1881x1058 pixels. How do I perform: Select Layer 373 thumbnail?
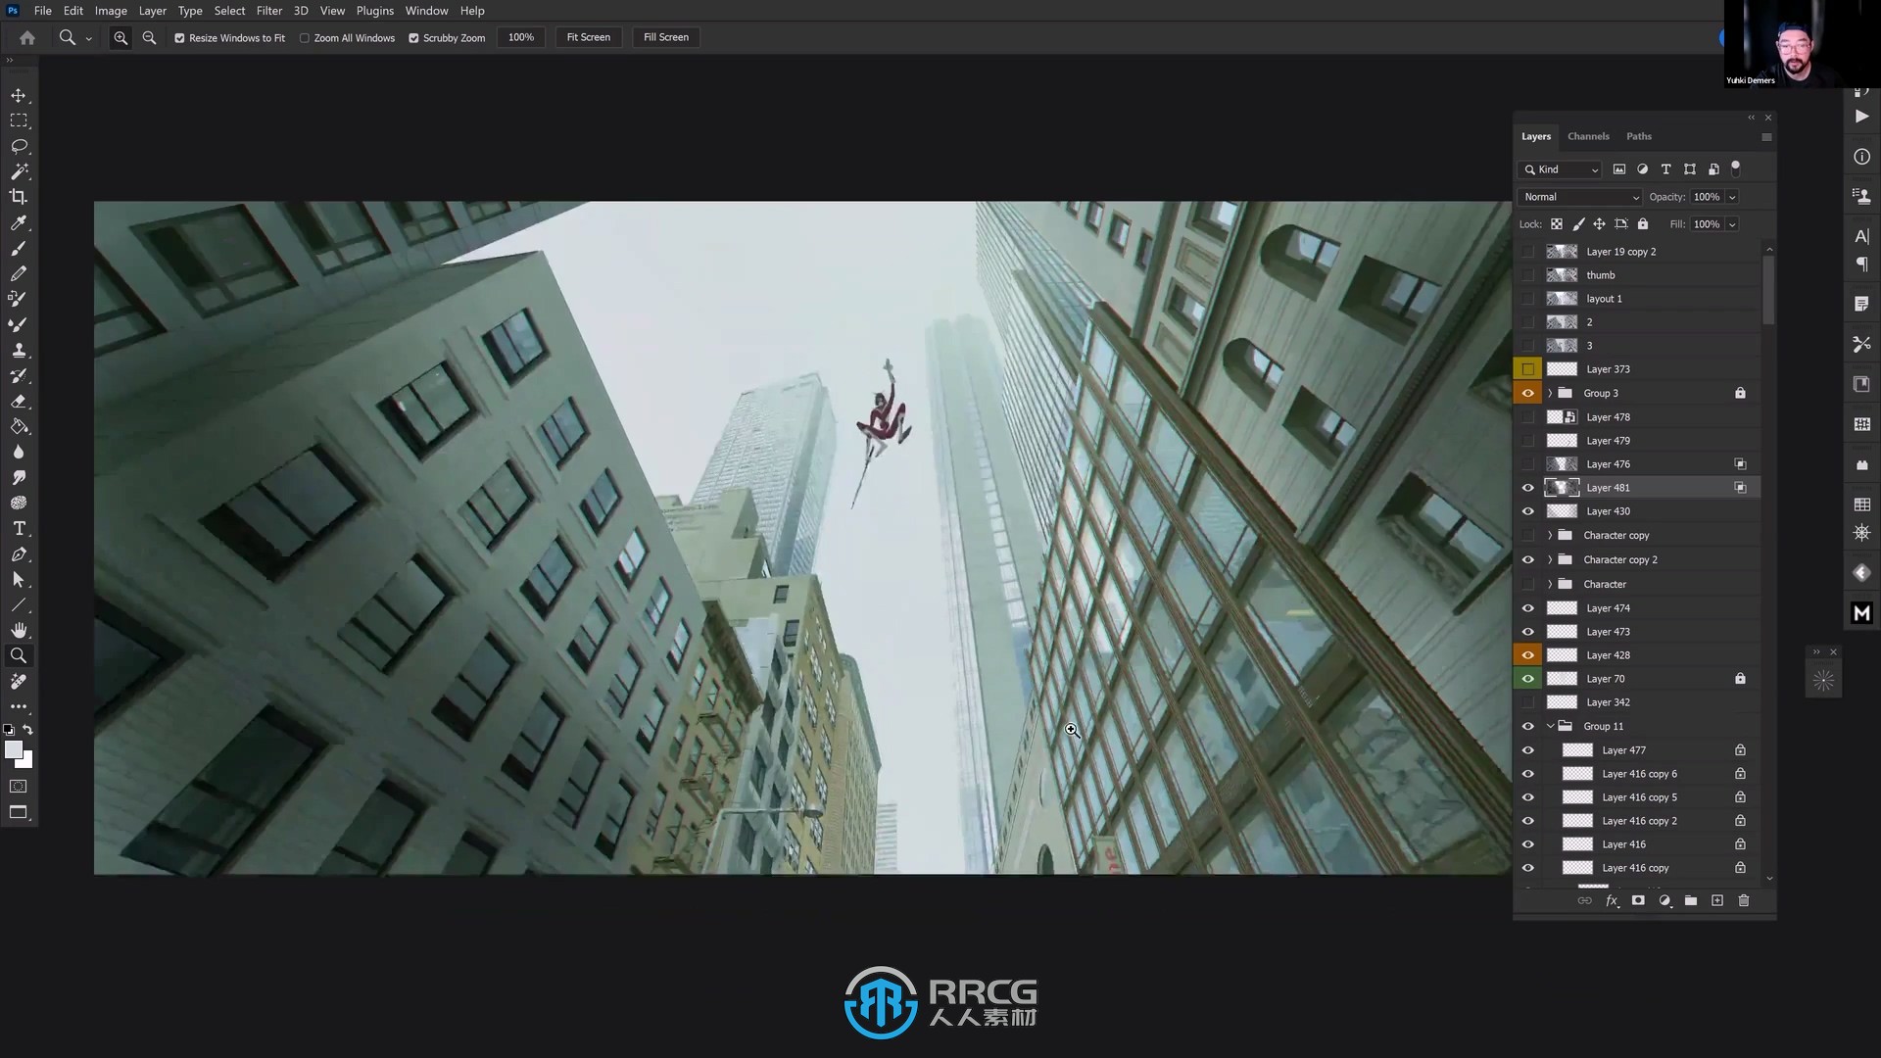(1562, 369)
